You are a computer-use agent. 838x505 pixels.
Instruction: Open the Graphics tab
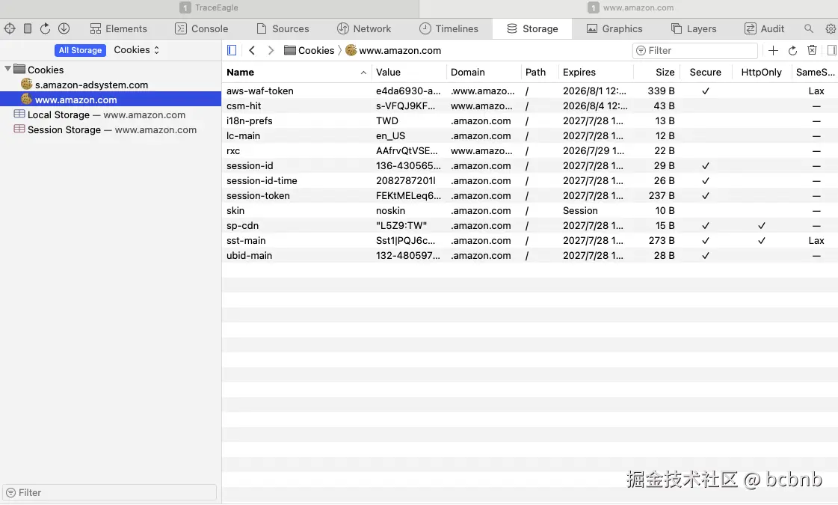click(614, 29)
